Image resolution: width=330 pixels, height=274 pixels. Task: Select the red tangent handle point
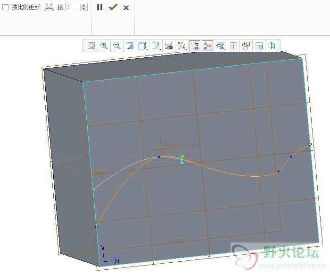pyautogui.click(x=189, y=155)
